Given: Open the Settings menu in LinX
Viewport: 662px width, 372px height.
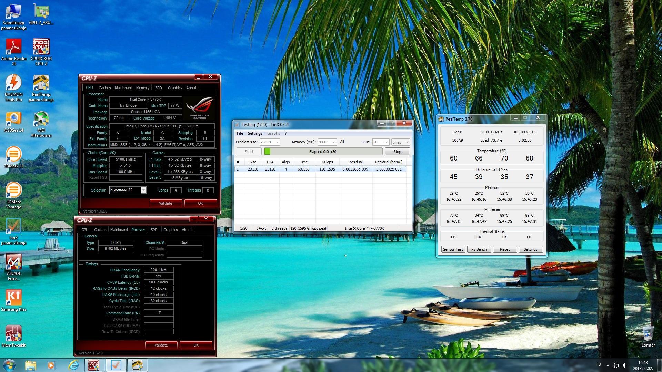Looking at the screenshot, I should (255, 133).
